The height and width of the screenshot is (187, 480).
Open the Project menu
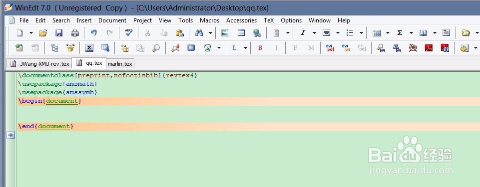click(142, 20)
